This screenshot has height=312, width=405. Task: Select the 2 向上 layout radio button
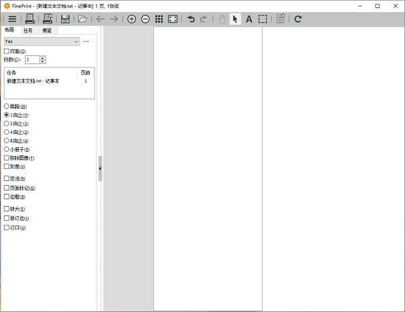(x=7, y=124)
